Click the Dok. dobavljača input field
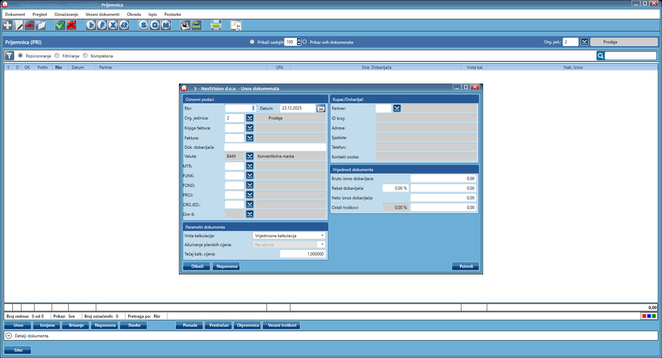 (x=275, y=147)
